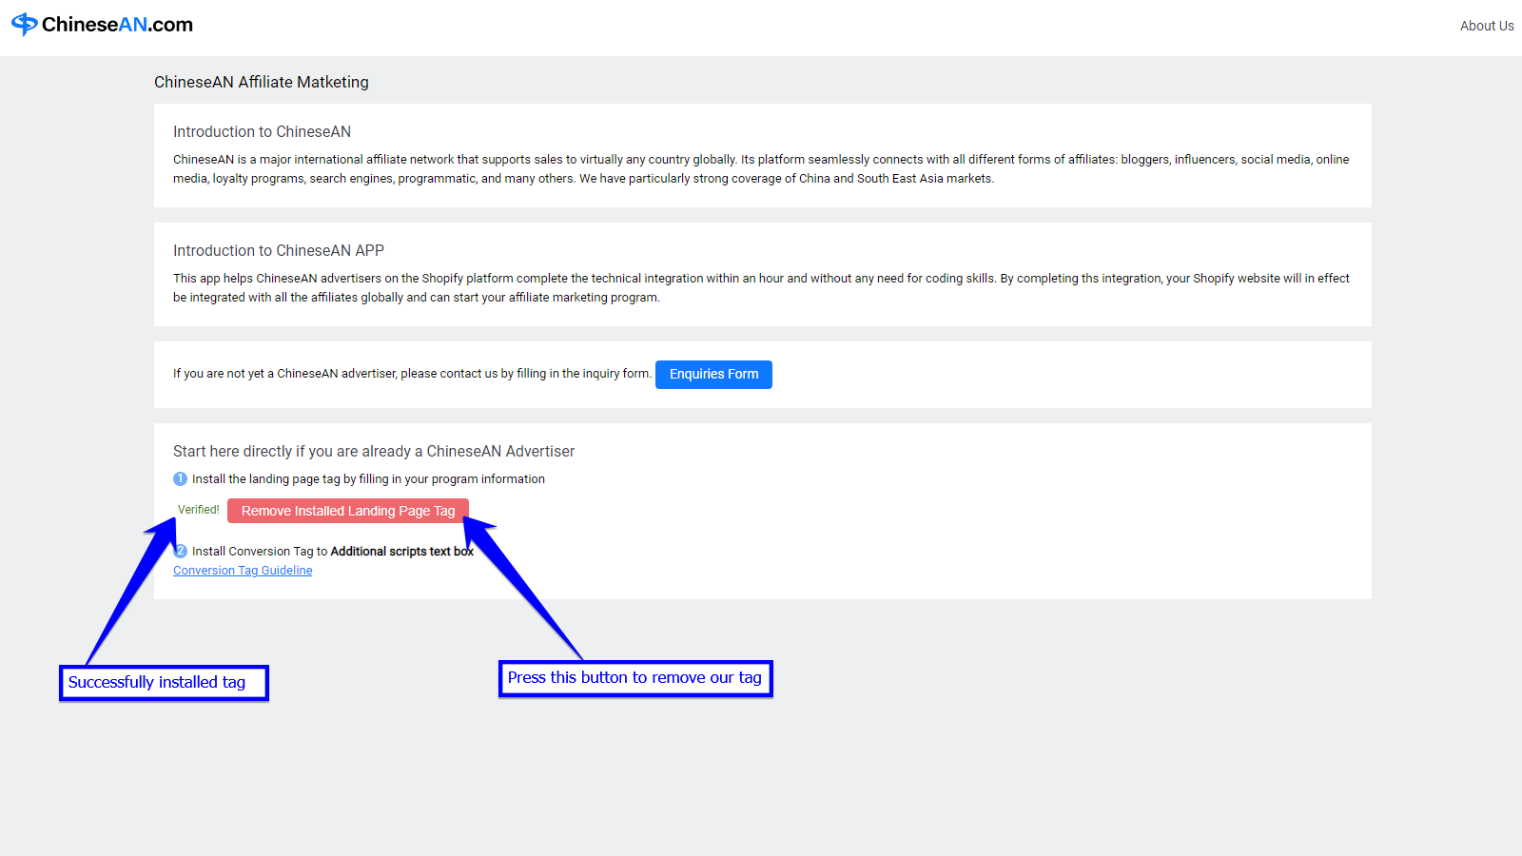Viewport: 1522px width, 856px height.
Task: Click the paragraph starting 'This app helps'
Action: click(x=761, y=288)
